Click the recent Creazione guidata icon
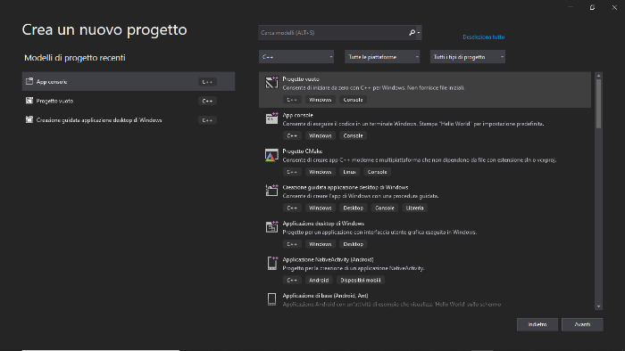625x351 pixels. [29, 119]
